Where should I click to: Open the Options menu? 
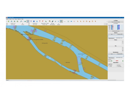pyautogui.click(x=19, y=19)
